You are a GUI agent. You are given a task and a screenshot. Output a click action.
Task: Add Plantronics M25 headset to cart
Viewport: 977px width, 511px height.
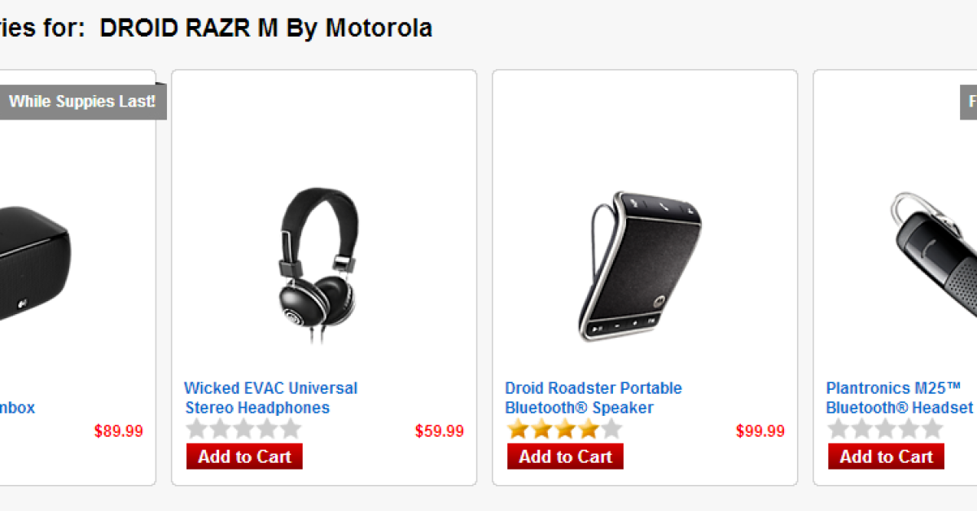(886, 456)
